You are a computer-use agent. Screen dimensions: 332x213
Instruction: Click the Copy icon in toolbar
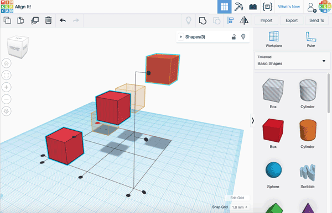pos(7,20)
